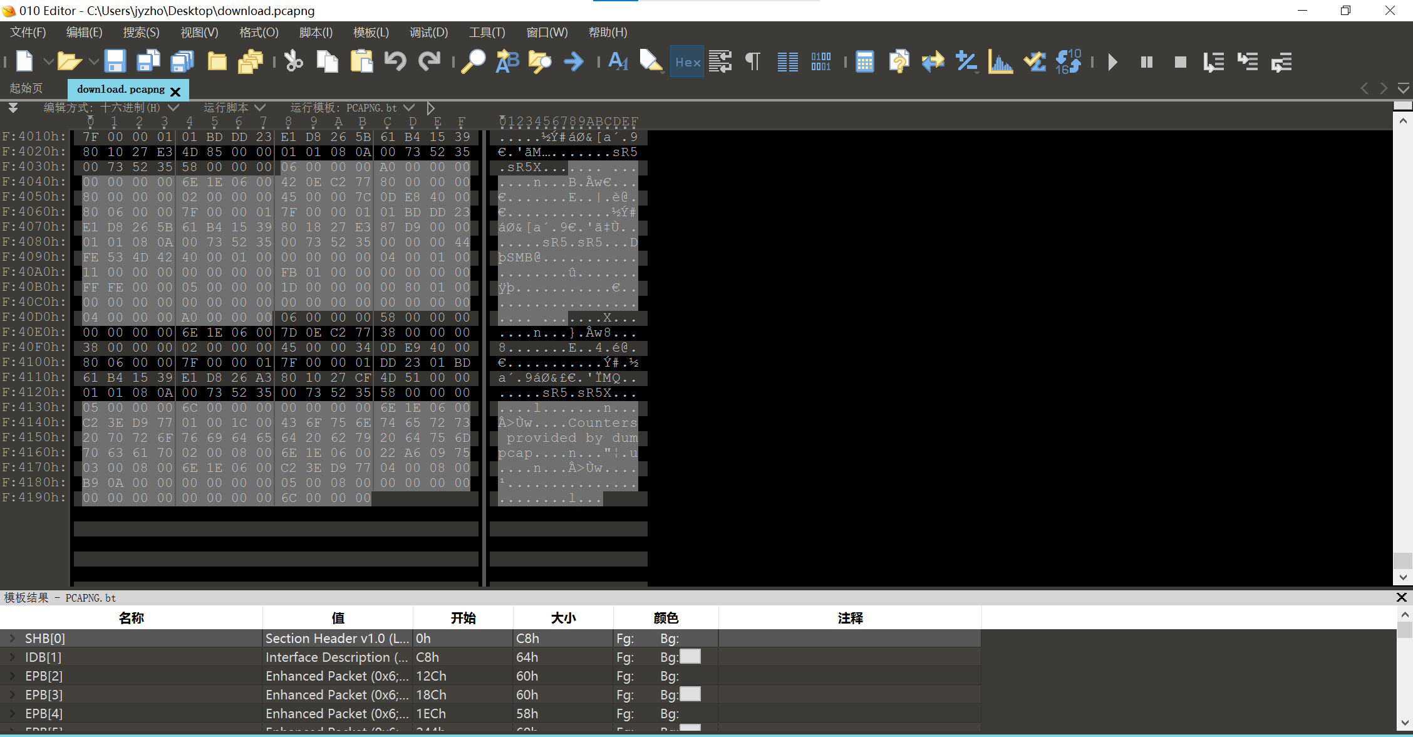Undo the last edit
1413x737 pixels.
pos(395,61)
